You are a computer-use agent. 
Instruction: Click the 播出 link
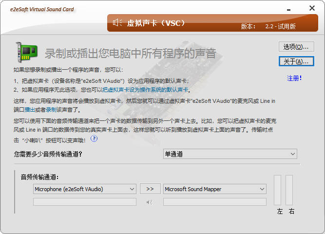pos(30,110)
